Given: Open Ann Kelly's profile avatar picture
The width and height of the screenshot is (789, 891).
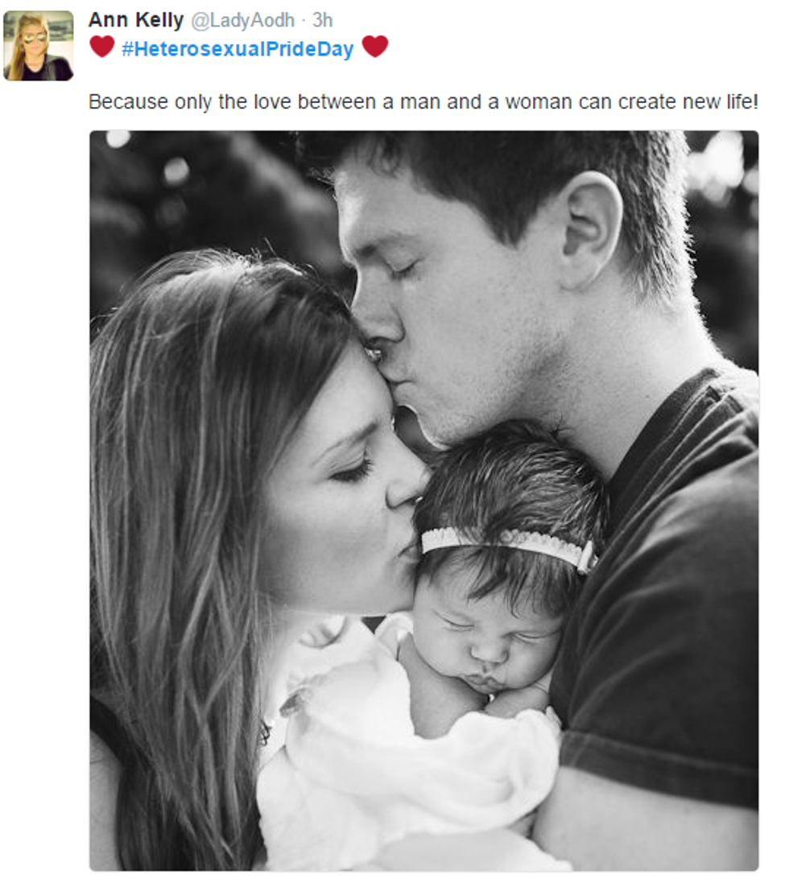Looking at the screenshot, I should [38, 45].
